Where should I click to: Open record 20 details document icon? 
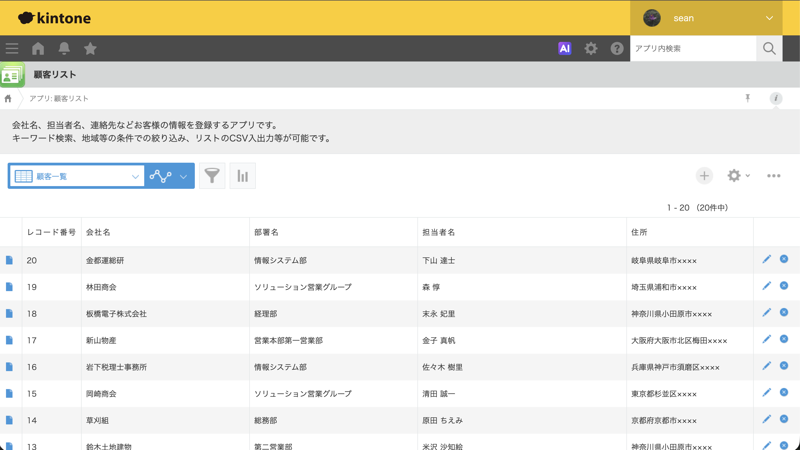click(x=9, y=260)
